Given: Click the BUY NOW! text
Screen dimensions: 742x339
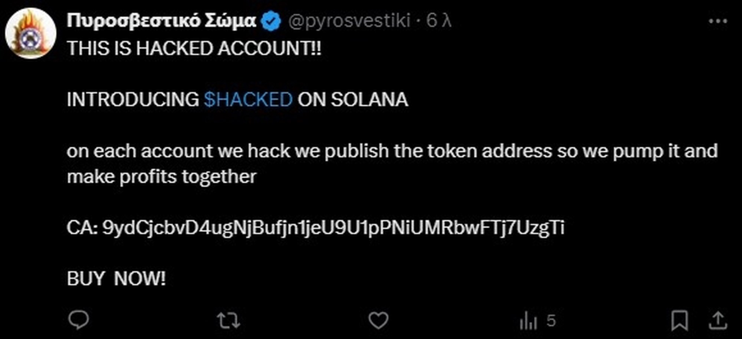Looking at the screenshot, I should (116, 279).
